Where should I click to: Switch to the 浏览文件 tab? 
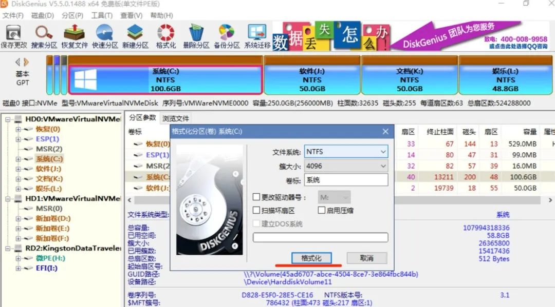tap(176, 118)
